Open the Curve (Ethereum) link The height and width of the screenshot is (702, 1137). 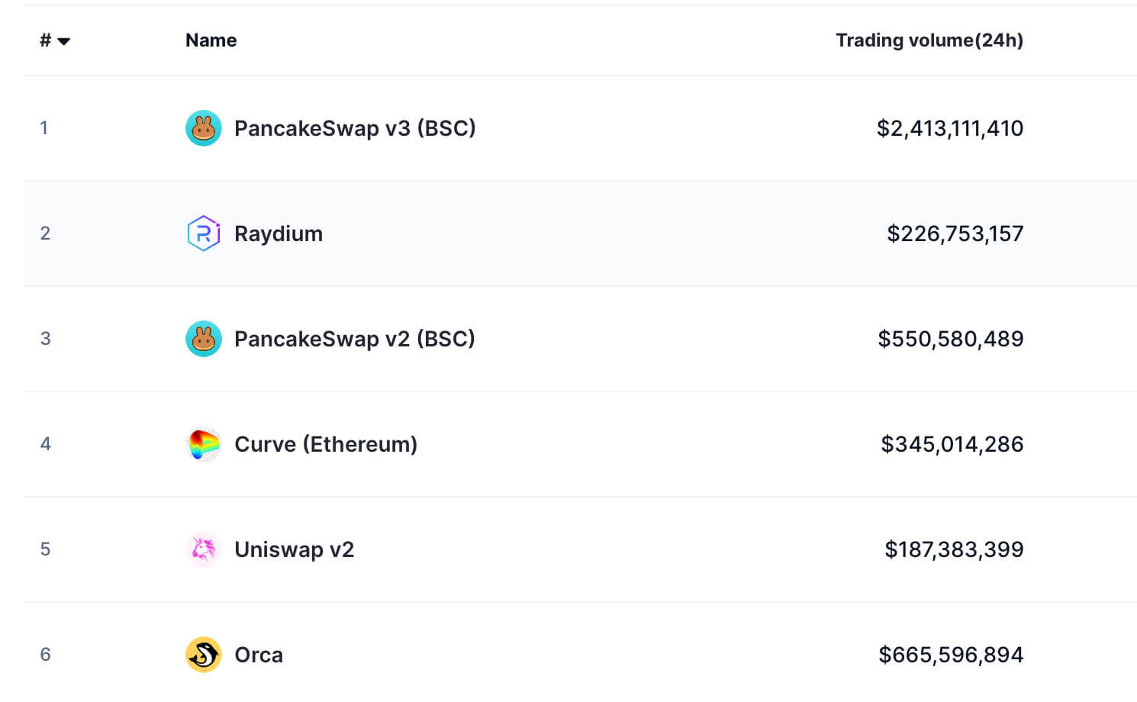pos(325,444)
